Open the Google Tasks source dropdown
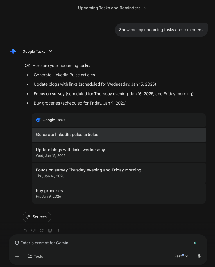 pos(50,51)
